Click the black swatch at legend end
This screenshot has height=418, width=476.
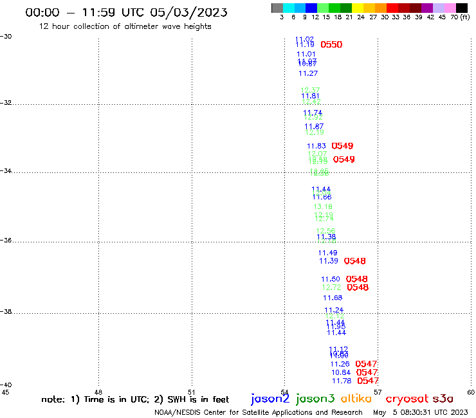pyautogui.click(x=461, y=8)
